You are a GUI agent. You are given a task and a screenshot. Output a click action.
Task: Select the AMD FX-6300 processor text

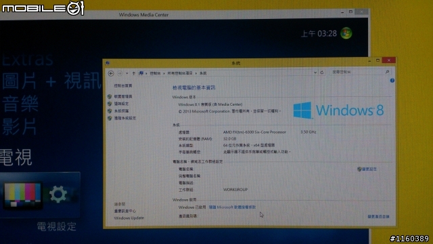pyautogui.click(x=254, y=132)
